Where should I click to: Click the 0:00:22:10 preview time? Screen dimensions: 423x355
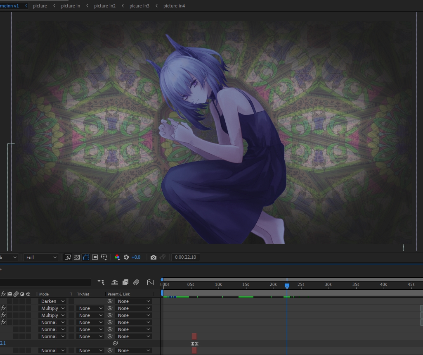(185, 257)
